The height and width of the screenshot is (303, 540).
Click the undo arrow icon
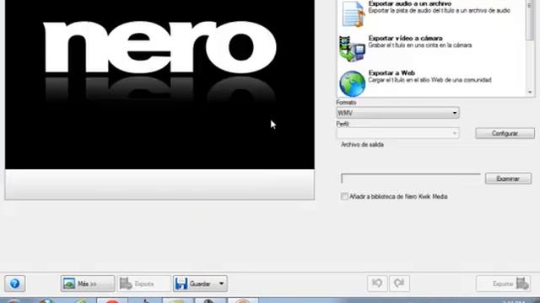point(377,284)
